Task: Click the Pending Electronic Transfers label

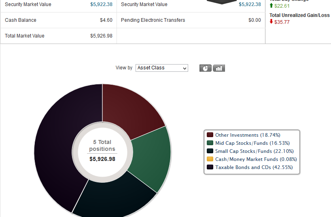Action: (x=153, y=20)
